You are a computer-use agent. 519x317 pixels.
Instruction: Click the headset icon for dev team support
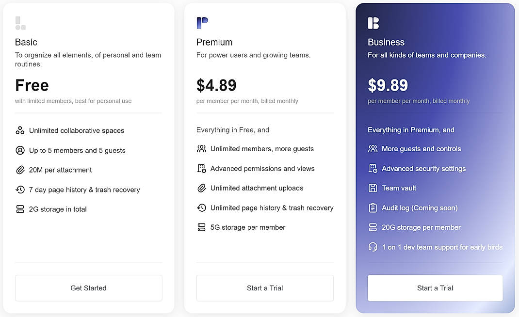[373, 247]
